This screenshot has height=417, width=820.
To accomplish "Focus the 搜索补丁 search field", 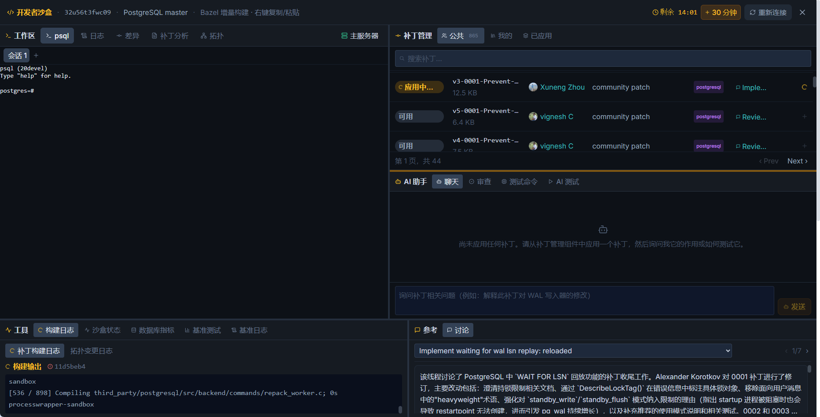I will 603,58.
